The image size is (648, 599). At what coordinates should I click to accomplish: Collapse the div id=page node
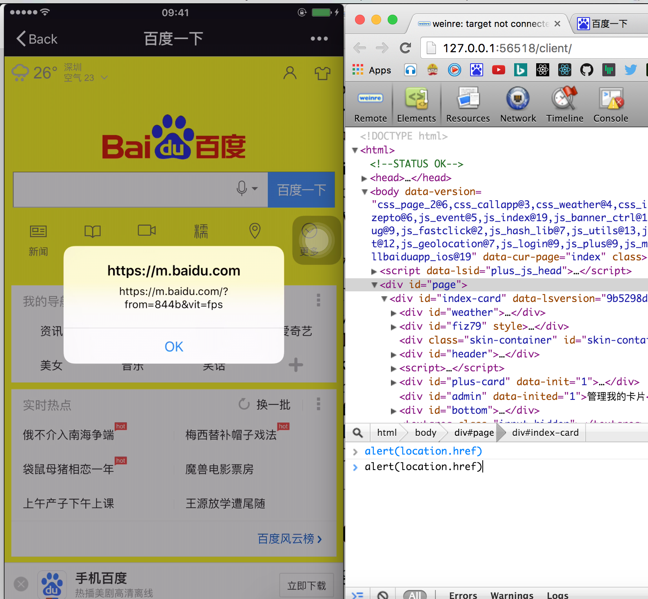[375, 285]
